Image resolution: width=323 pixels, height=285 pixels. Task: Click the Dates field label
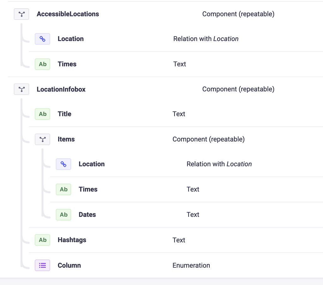(x=87, y=215)
